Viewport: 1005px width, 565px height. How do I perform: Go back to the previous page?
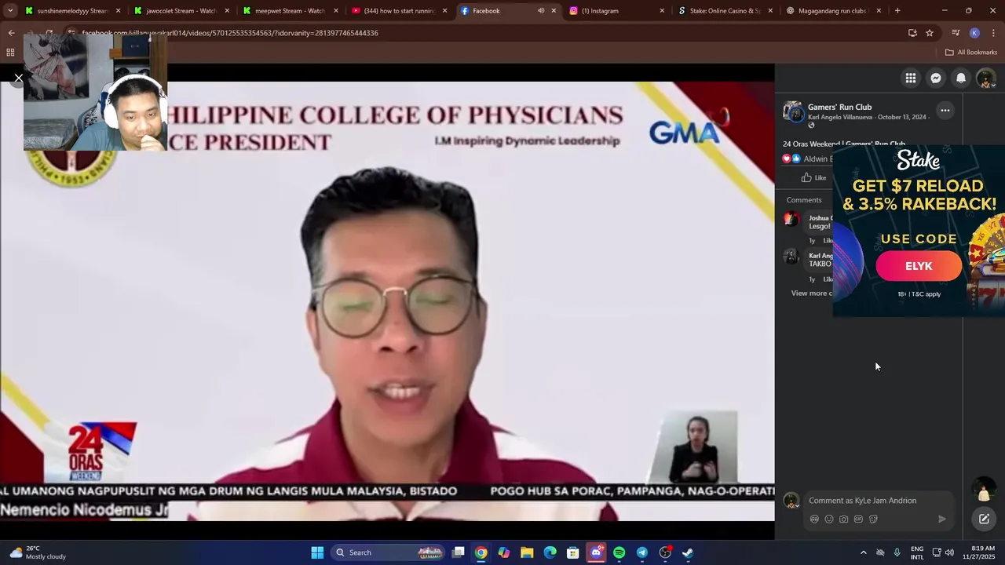(x=11, y=33)
